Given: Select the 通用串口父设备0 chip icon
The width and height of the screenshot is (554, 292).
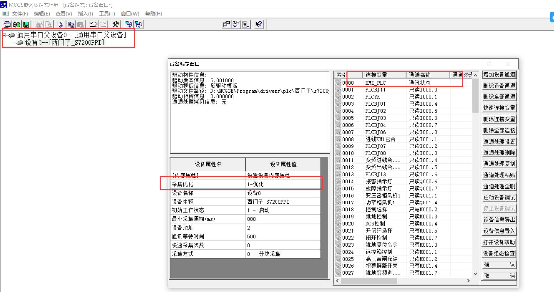Looking at the screenshot, I should coord(12,35).
